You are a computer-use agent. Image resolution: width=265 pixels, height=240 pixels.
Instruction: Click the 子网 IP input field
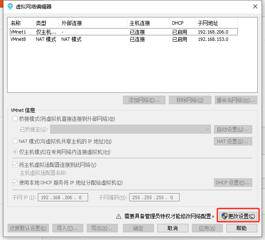coord(63,197)
